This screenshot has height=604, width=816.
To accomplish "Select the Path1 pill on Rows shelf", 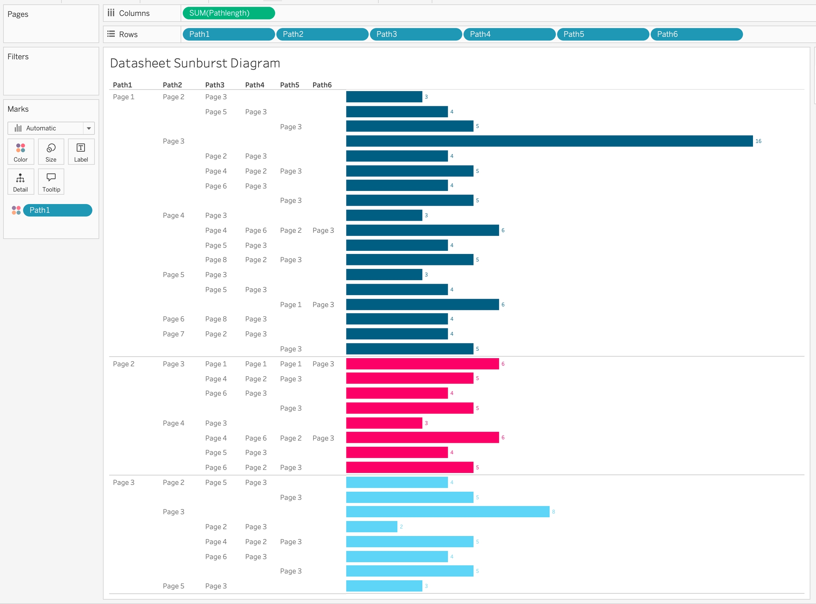I will click(x=228, y=34).
